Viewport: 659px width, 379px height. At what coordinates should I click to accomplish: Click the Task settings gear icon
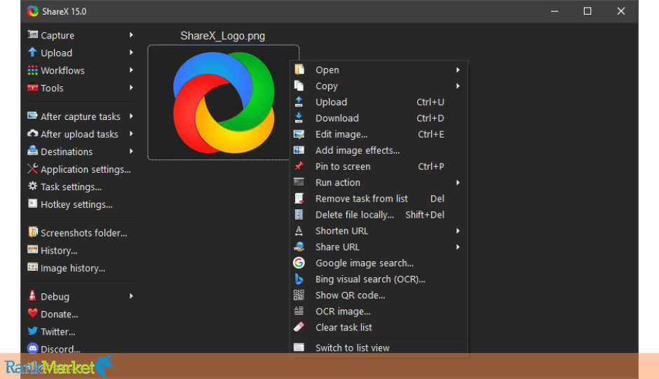click(x=32, y=186)
